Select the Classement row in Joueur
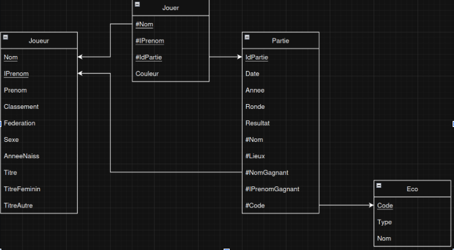This screenshot has width=454, height=250. coord(39,107)
